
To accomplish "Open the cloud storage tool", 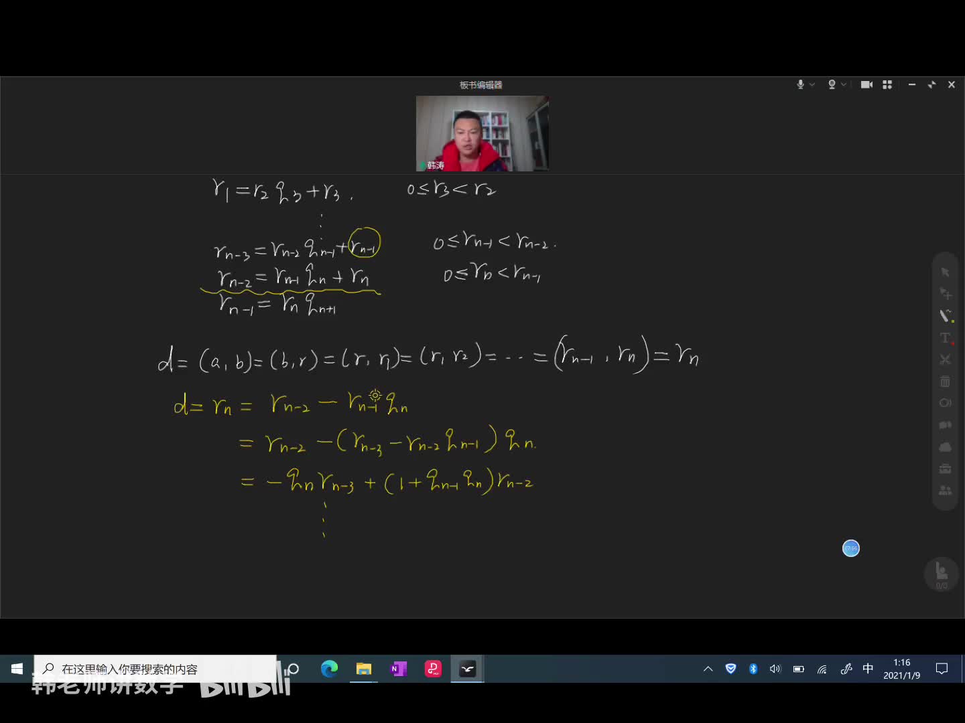I will 945,447.
